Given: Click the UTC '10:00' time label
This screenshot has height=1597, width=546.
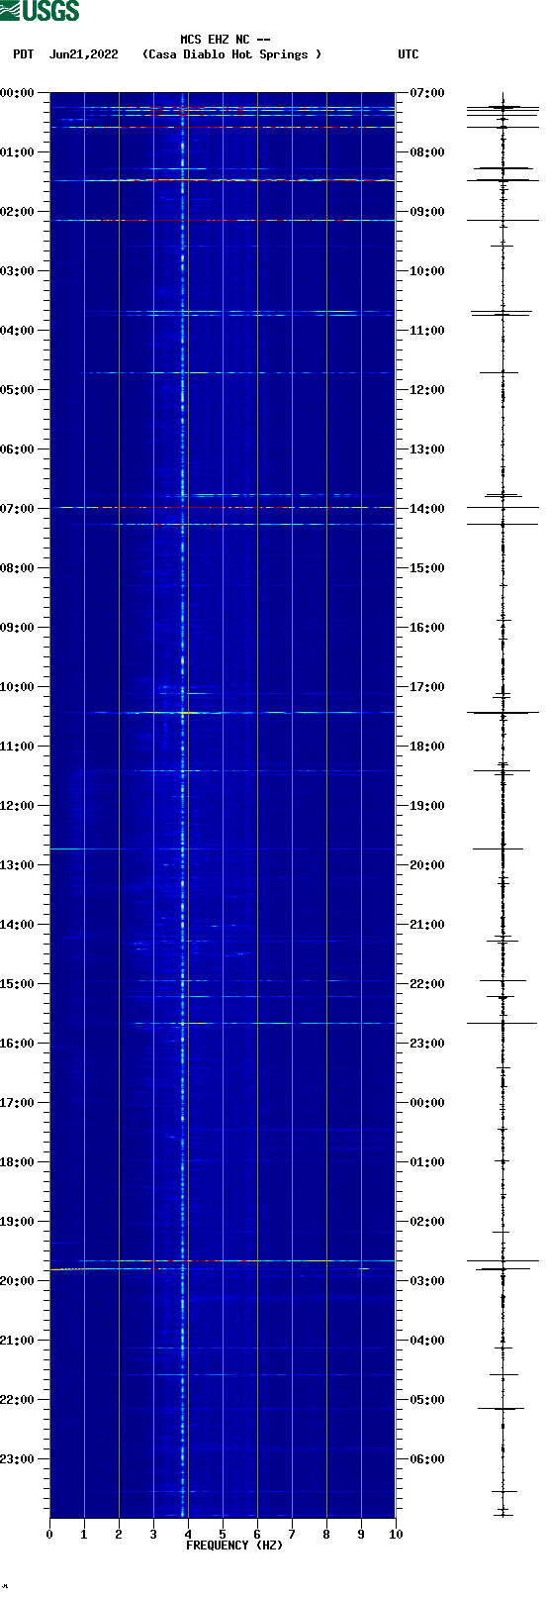Looking at the screenshot, I should [427, 271].
